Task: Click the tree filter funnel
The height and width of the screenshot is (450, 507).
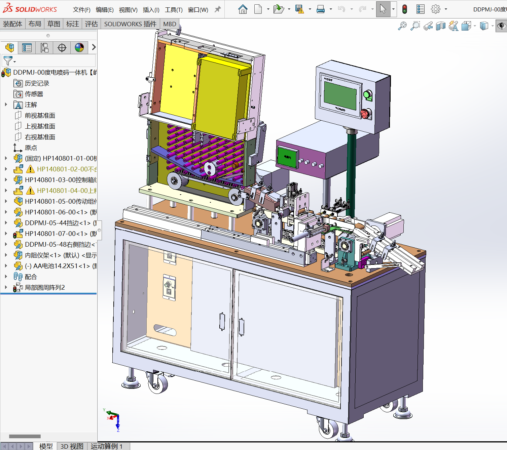Action: (x=8, y=61)
